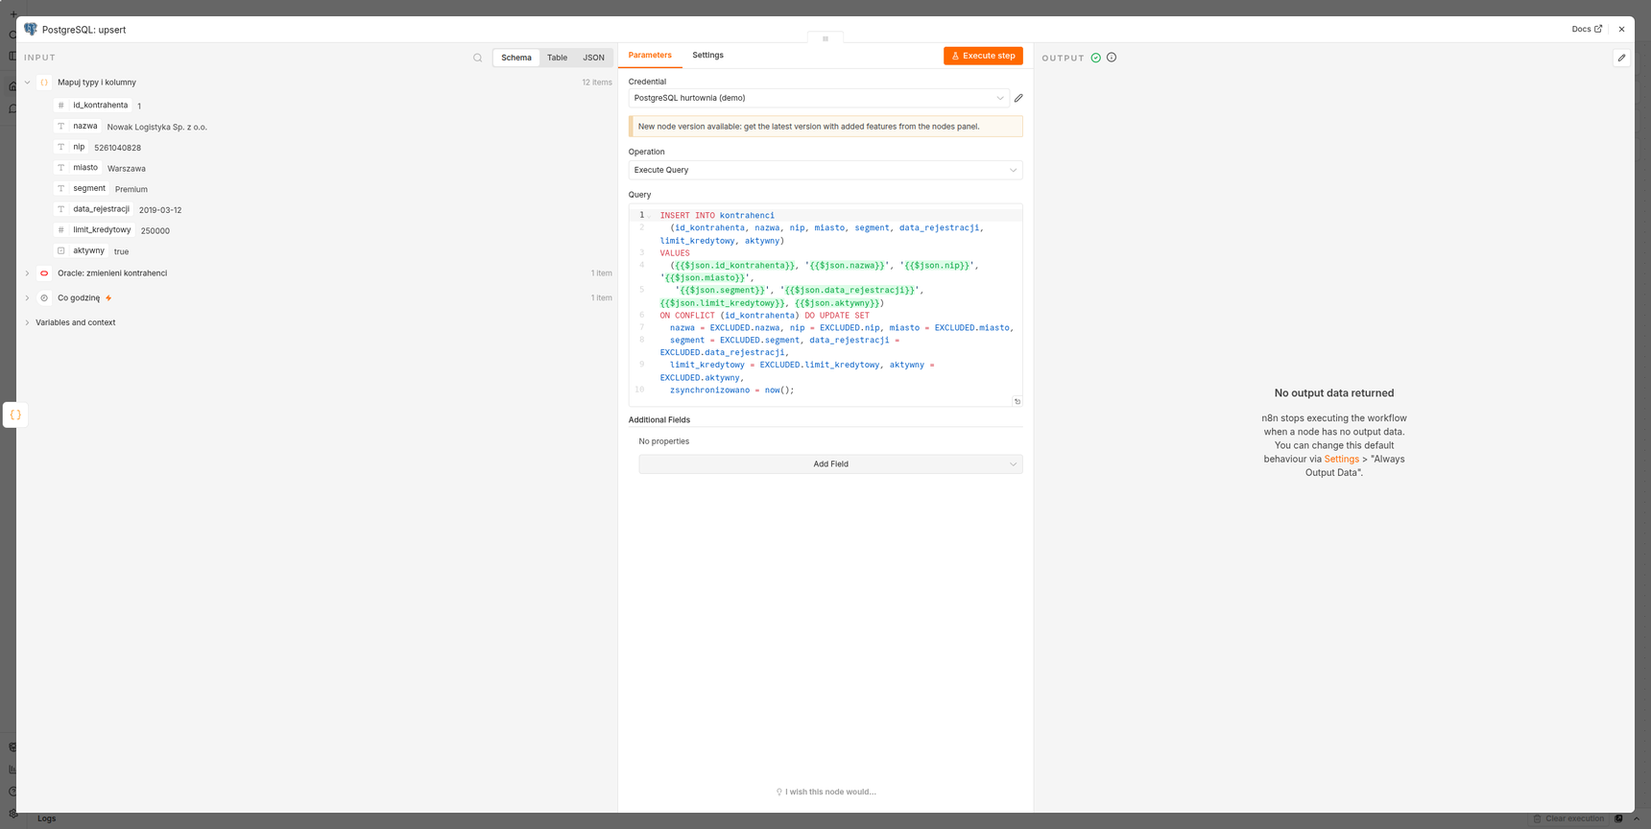Open the Operation dropdown Execute Query
Screen dimensions: 1651x829
[825, 170]
